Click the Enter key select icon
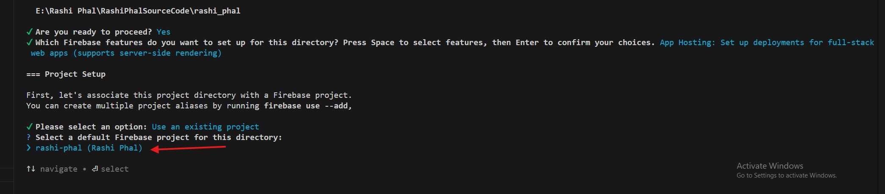The width and height of the screenshot is (885, 194). (95, 169)
